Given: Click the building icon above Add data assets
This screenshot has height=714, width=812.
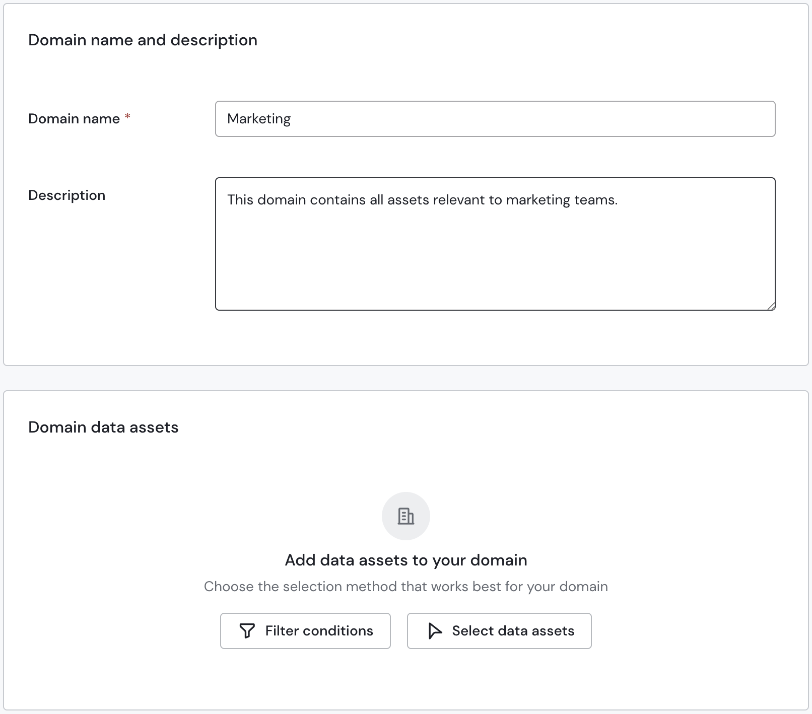Looking at the screenshot, I should (x=406, y=516).
